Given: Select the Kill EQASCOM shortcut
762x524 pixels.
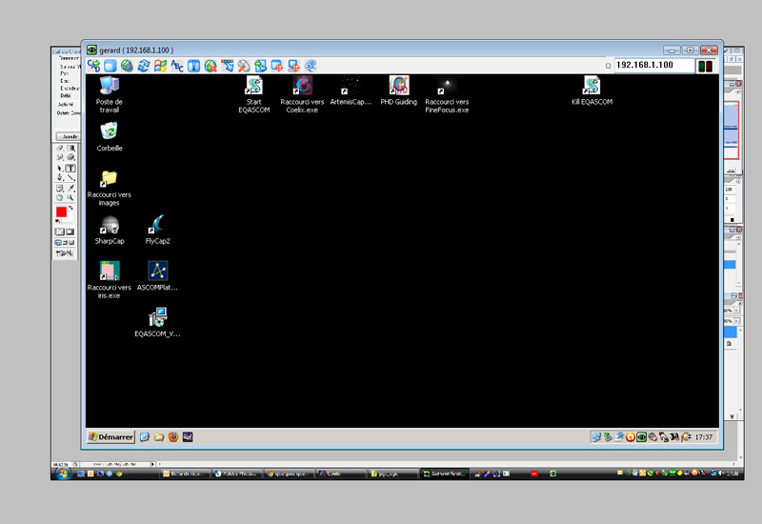Looking at the screenshot, I should pos(592,91).
